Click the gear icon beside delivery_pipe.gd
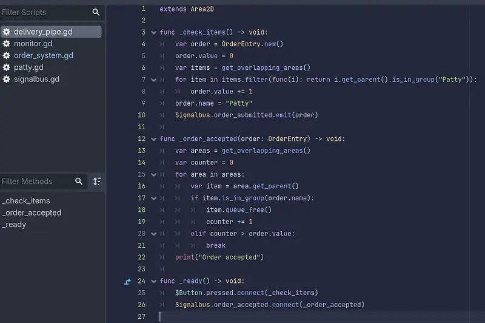Viewport: 485px width, 323px height. click(x=7, y=32)
